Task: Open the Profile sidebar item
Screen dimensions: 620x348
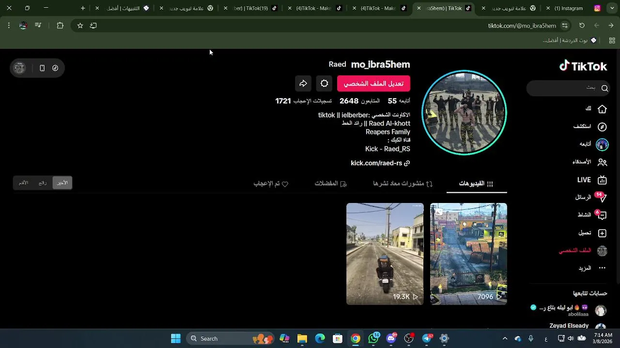Action: (x=583, y=250)
